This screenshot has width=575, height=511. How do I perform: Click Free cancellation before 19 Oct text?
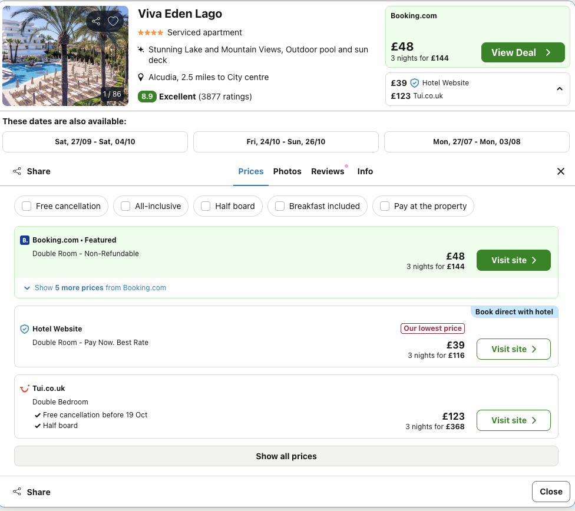point(95,415)
